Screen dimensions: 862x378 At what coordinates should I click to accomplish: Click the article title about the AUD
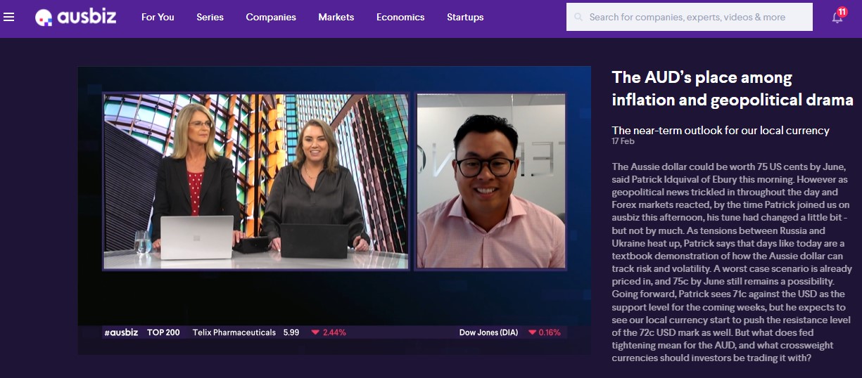[x=733, y=89]
